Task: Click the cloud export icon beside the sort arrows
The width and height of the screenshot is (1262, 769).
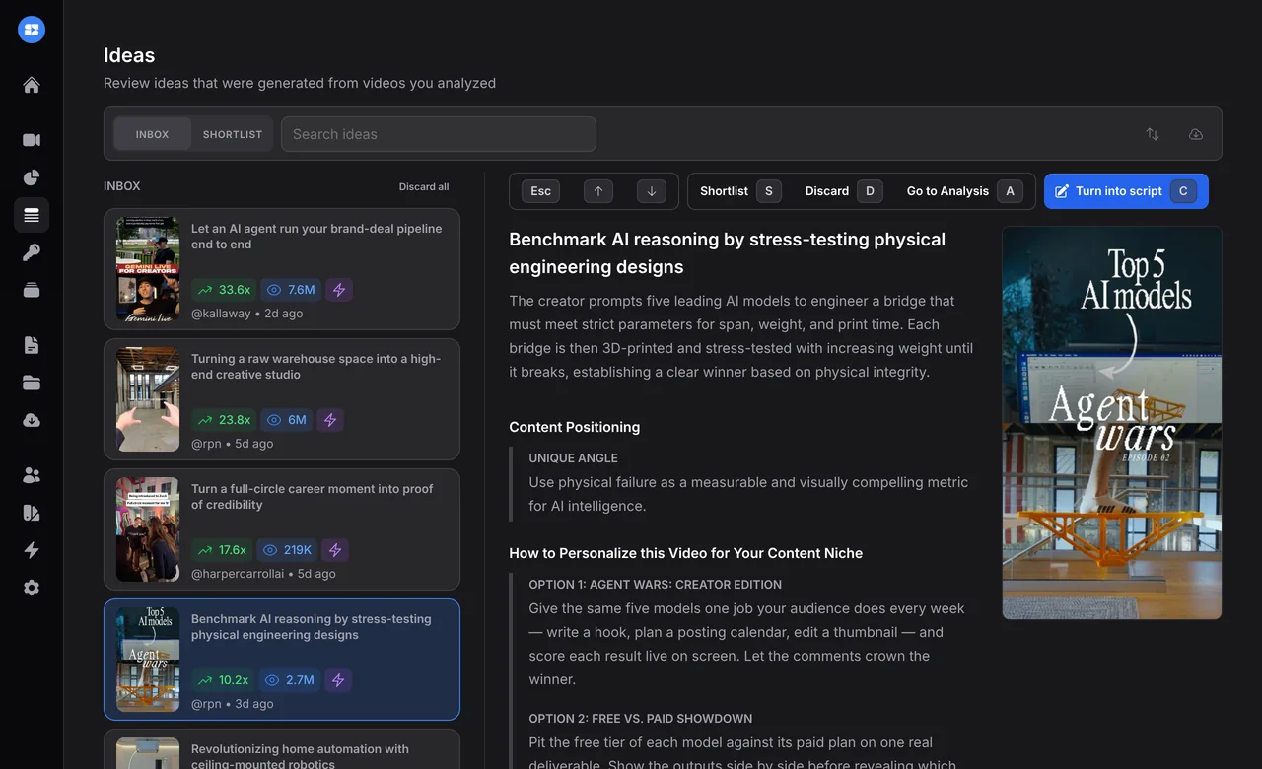Action: 1196,134
